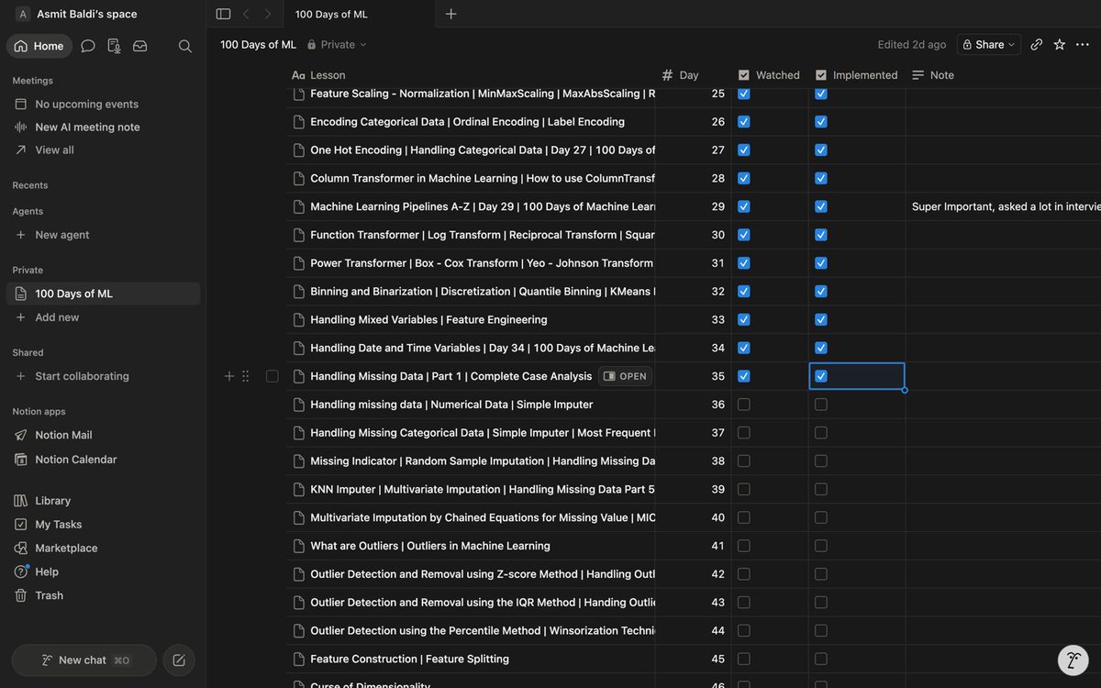Click the drag handle of Handling Missing Data Part 1
This screenshot has height=688, width=1101.
point(245,376)
